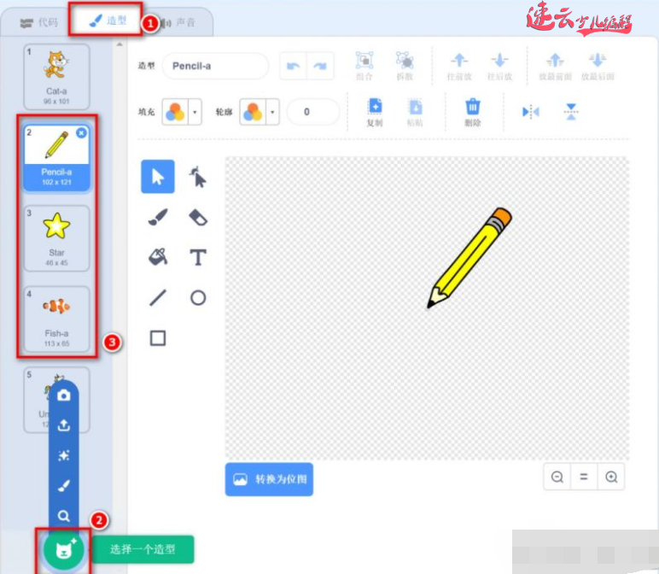The height and width of the screenshot is (574, 659).
Task: Select the Fill bucket tool
Action: 158,257
